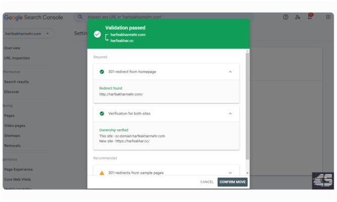Click harfeakhar.cc in the dialog header

coord(122,40)
